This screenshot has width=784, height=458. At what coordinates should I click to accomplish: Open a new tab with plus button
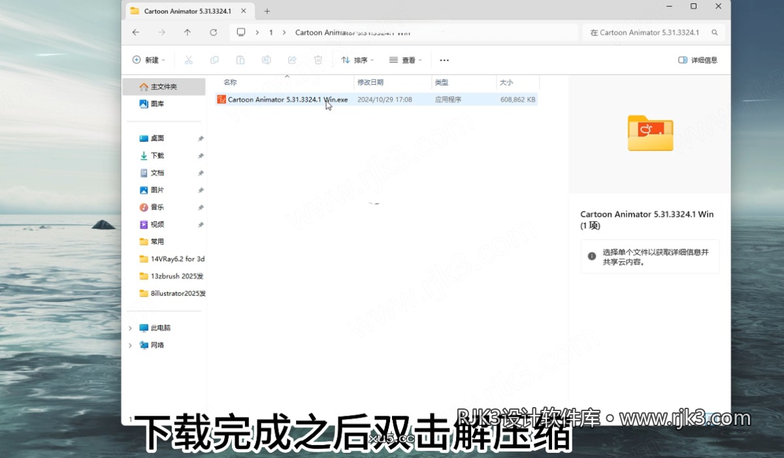tap(267, 11)
